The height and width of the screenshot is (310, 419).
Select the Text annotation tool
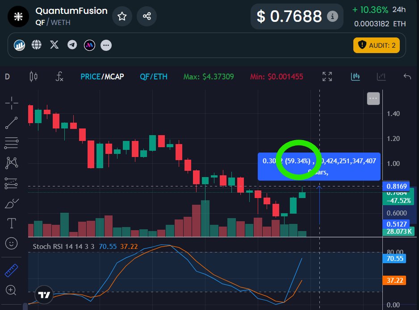tap(12, 223)
